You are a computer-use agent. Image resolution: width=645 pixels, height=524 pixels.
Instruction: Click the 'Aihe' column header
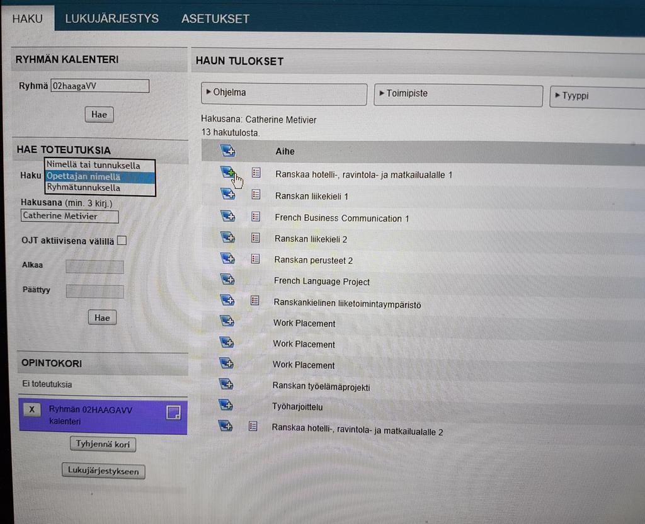tap(285, 151)
